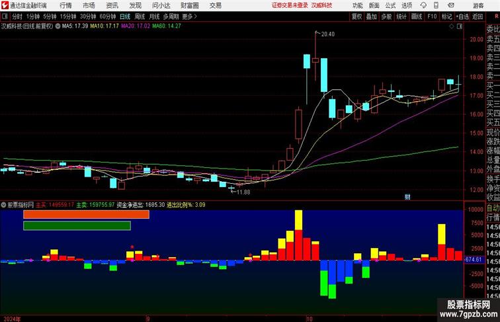Click the 资金净进出: 1685.30 value
The height and width of the screenshot is (322, 500).
point(141,205)
